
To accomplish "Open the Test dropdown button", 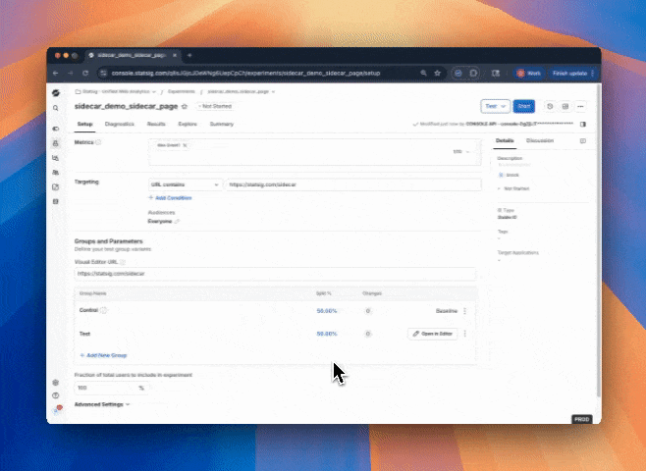I will click(494, 106).
